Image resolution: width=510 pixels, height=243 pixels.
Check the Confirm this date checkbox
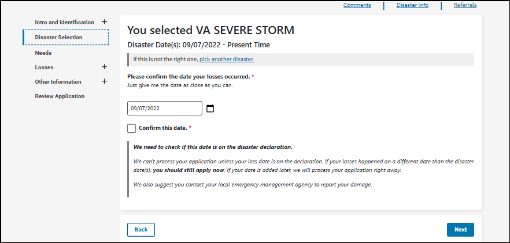(132, 128)
